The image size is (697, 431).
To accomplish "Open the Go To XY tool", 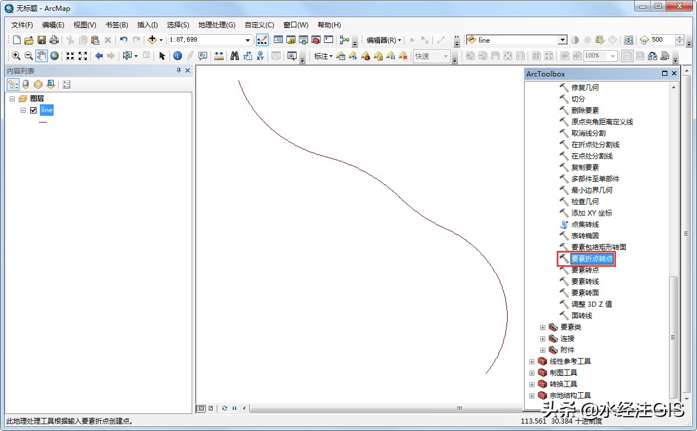I will click(x=261, y=56).
